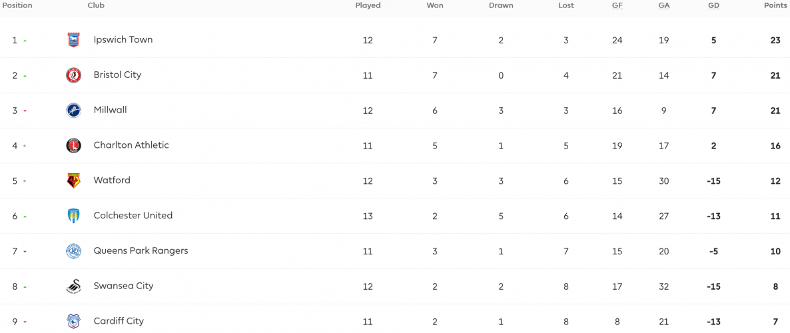Screen dimensions: 790x333
Task: Select the Colchester United team name
Action: (133, 215)
